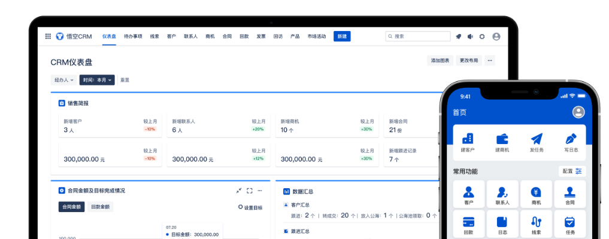This screenshot has height=239, width=609.
Task: Tap the phone profile avatar
Action: pyautogui.click(x=578, y=112)
